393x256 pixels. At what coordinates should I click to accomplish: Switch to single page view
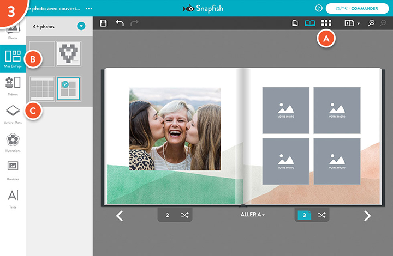(x=295, y=23)
